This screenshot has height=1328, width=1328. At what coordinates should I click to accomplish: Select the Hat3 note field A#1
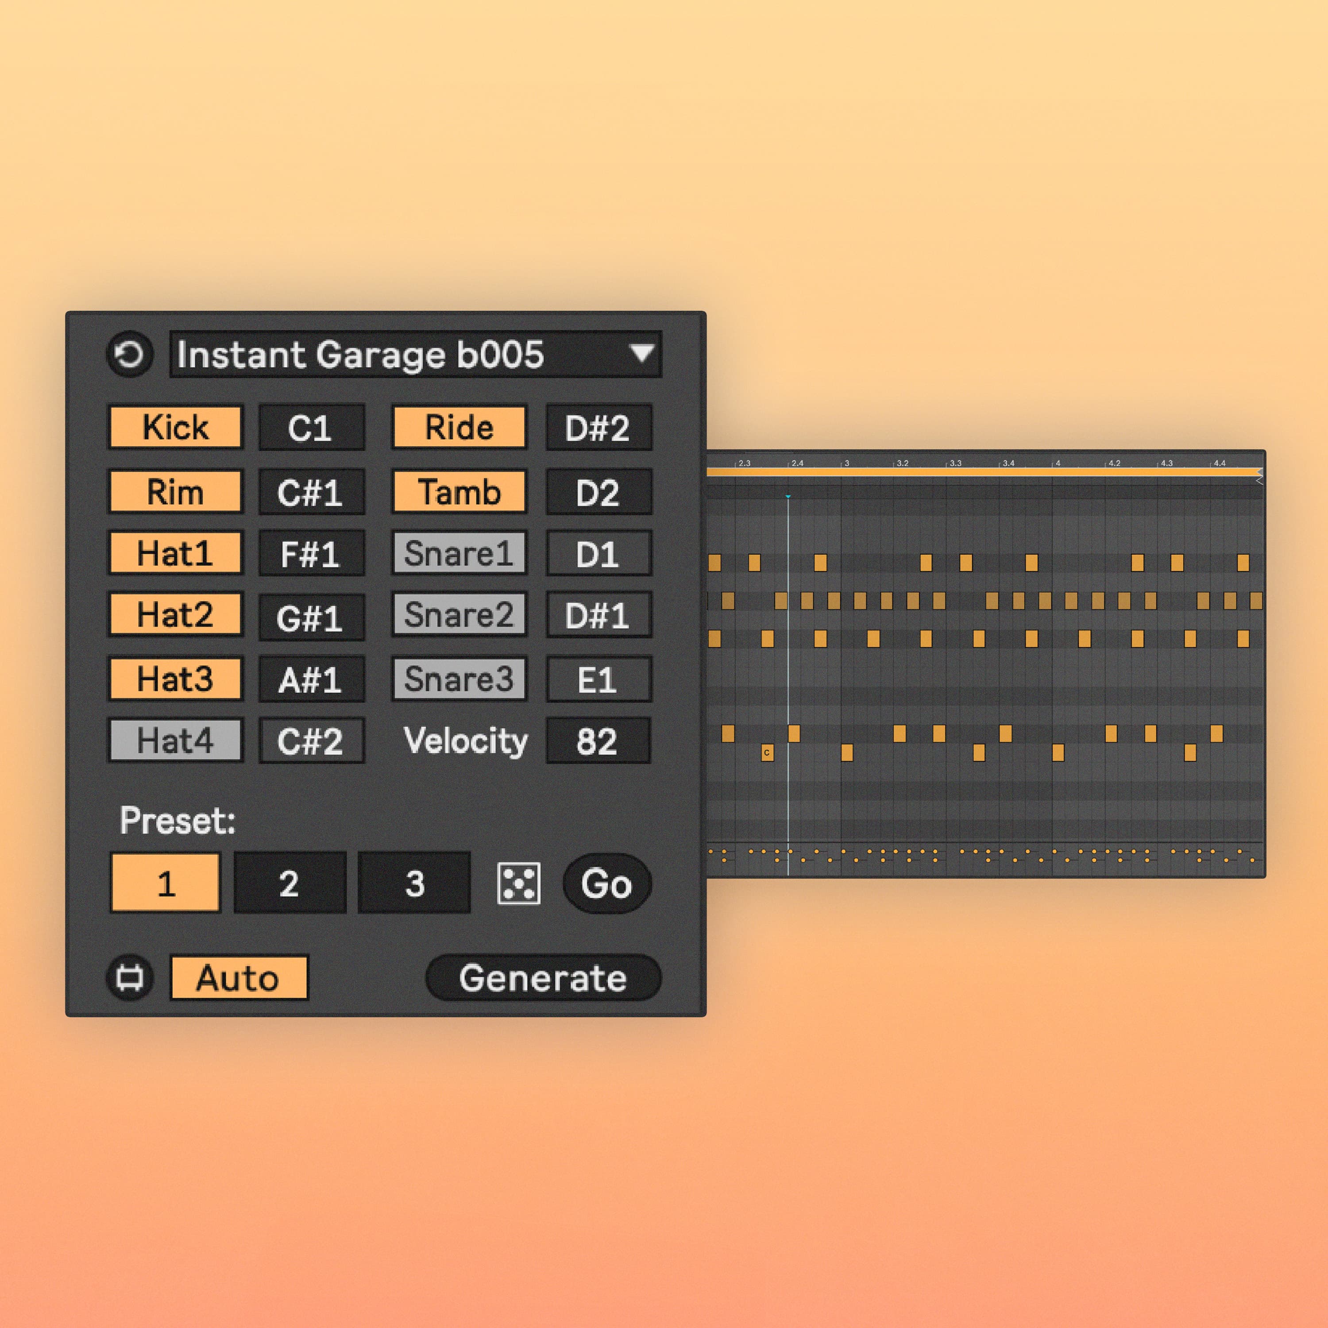(x=311, y=680)
